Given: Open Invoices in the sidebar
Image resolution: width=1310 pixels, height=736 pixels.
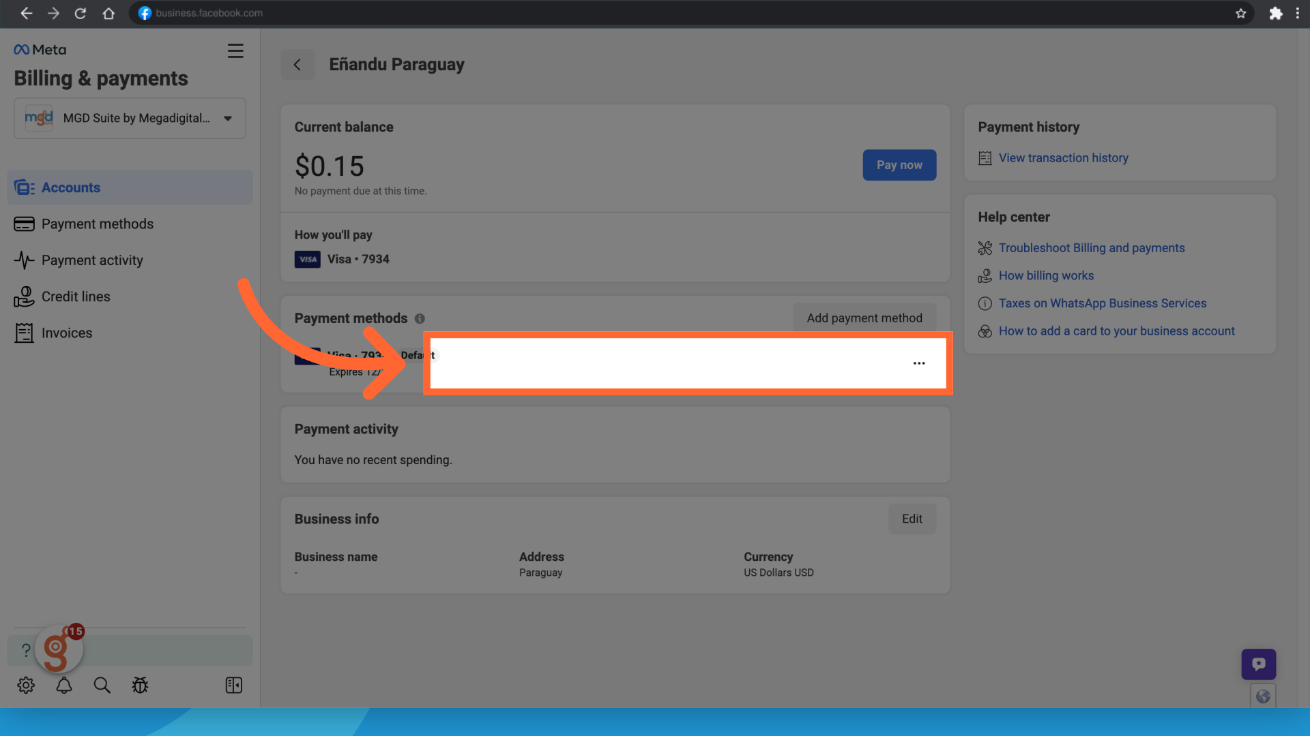Looking at the screenshot, I should pyautogui.click(x=66, y=333).
